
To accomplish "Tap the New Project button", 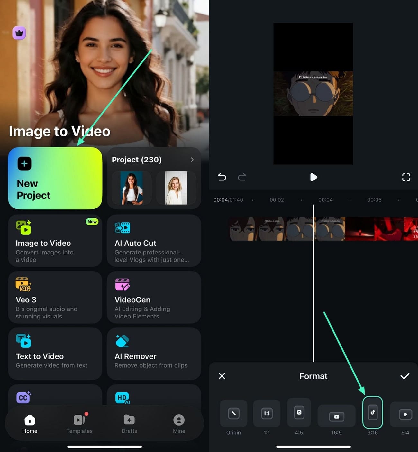I will tap(55, 179).
